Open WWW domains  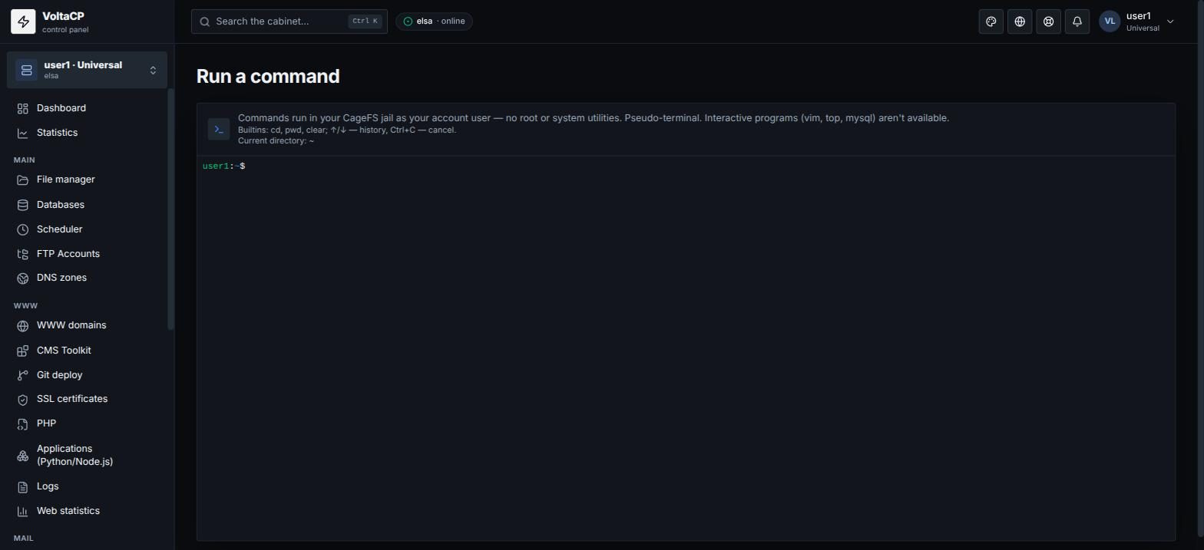click(87, 325)
